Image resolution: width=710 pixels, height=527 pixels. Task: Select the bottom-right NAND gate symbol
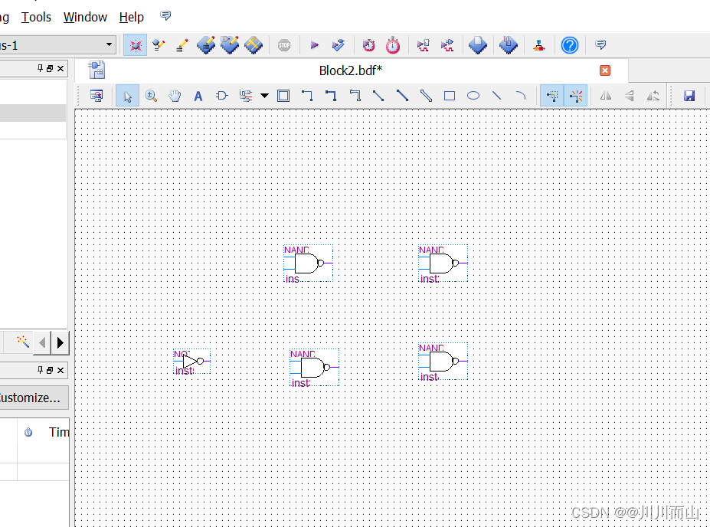(x=443, y=362)
